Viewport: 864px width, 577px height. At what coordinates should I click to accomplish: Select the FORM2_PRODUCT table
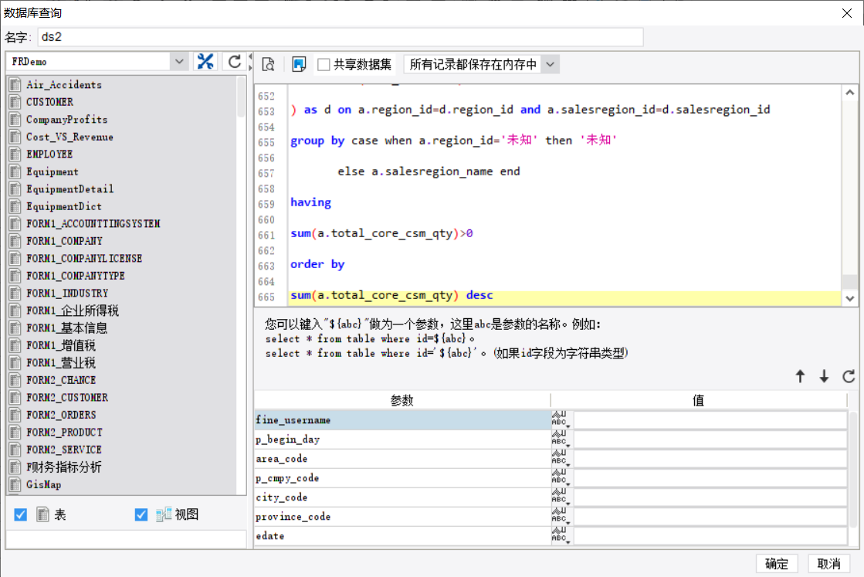[x=64, y=432]
